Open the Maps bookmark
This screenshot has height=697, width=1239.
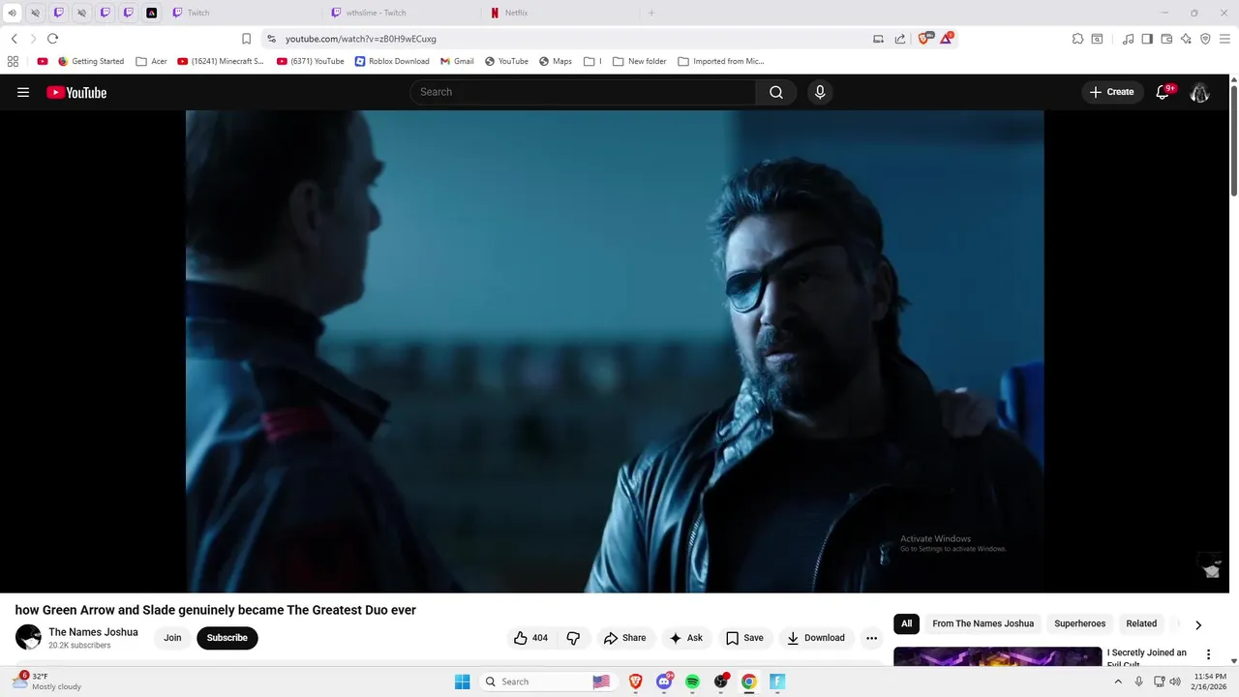[x=556, y=61]
